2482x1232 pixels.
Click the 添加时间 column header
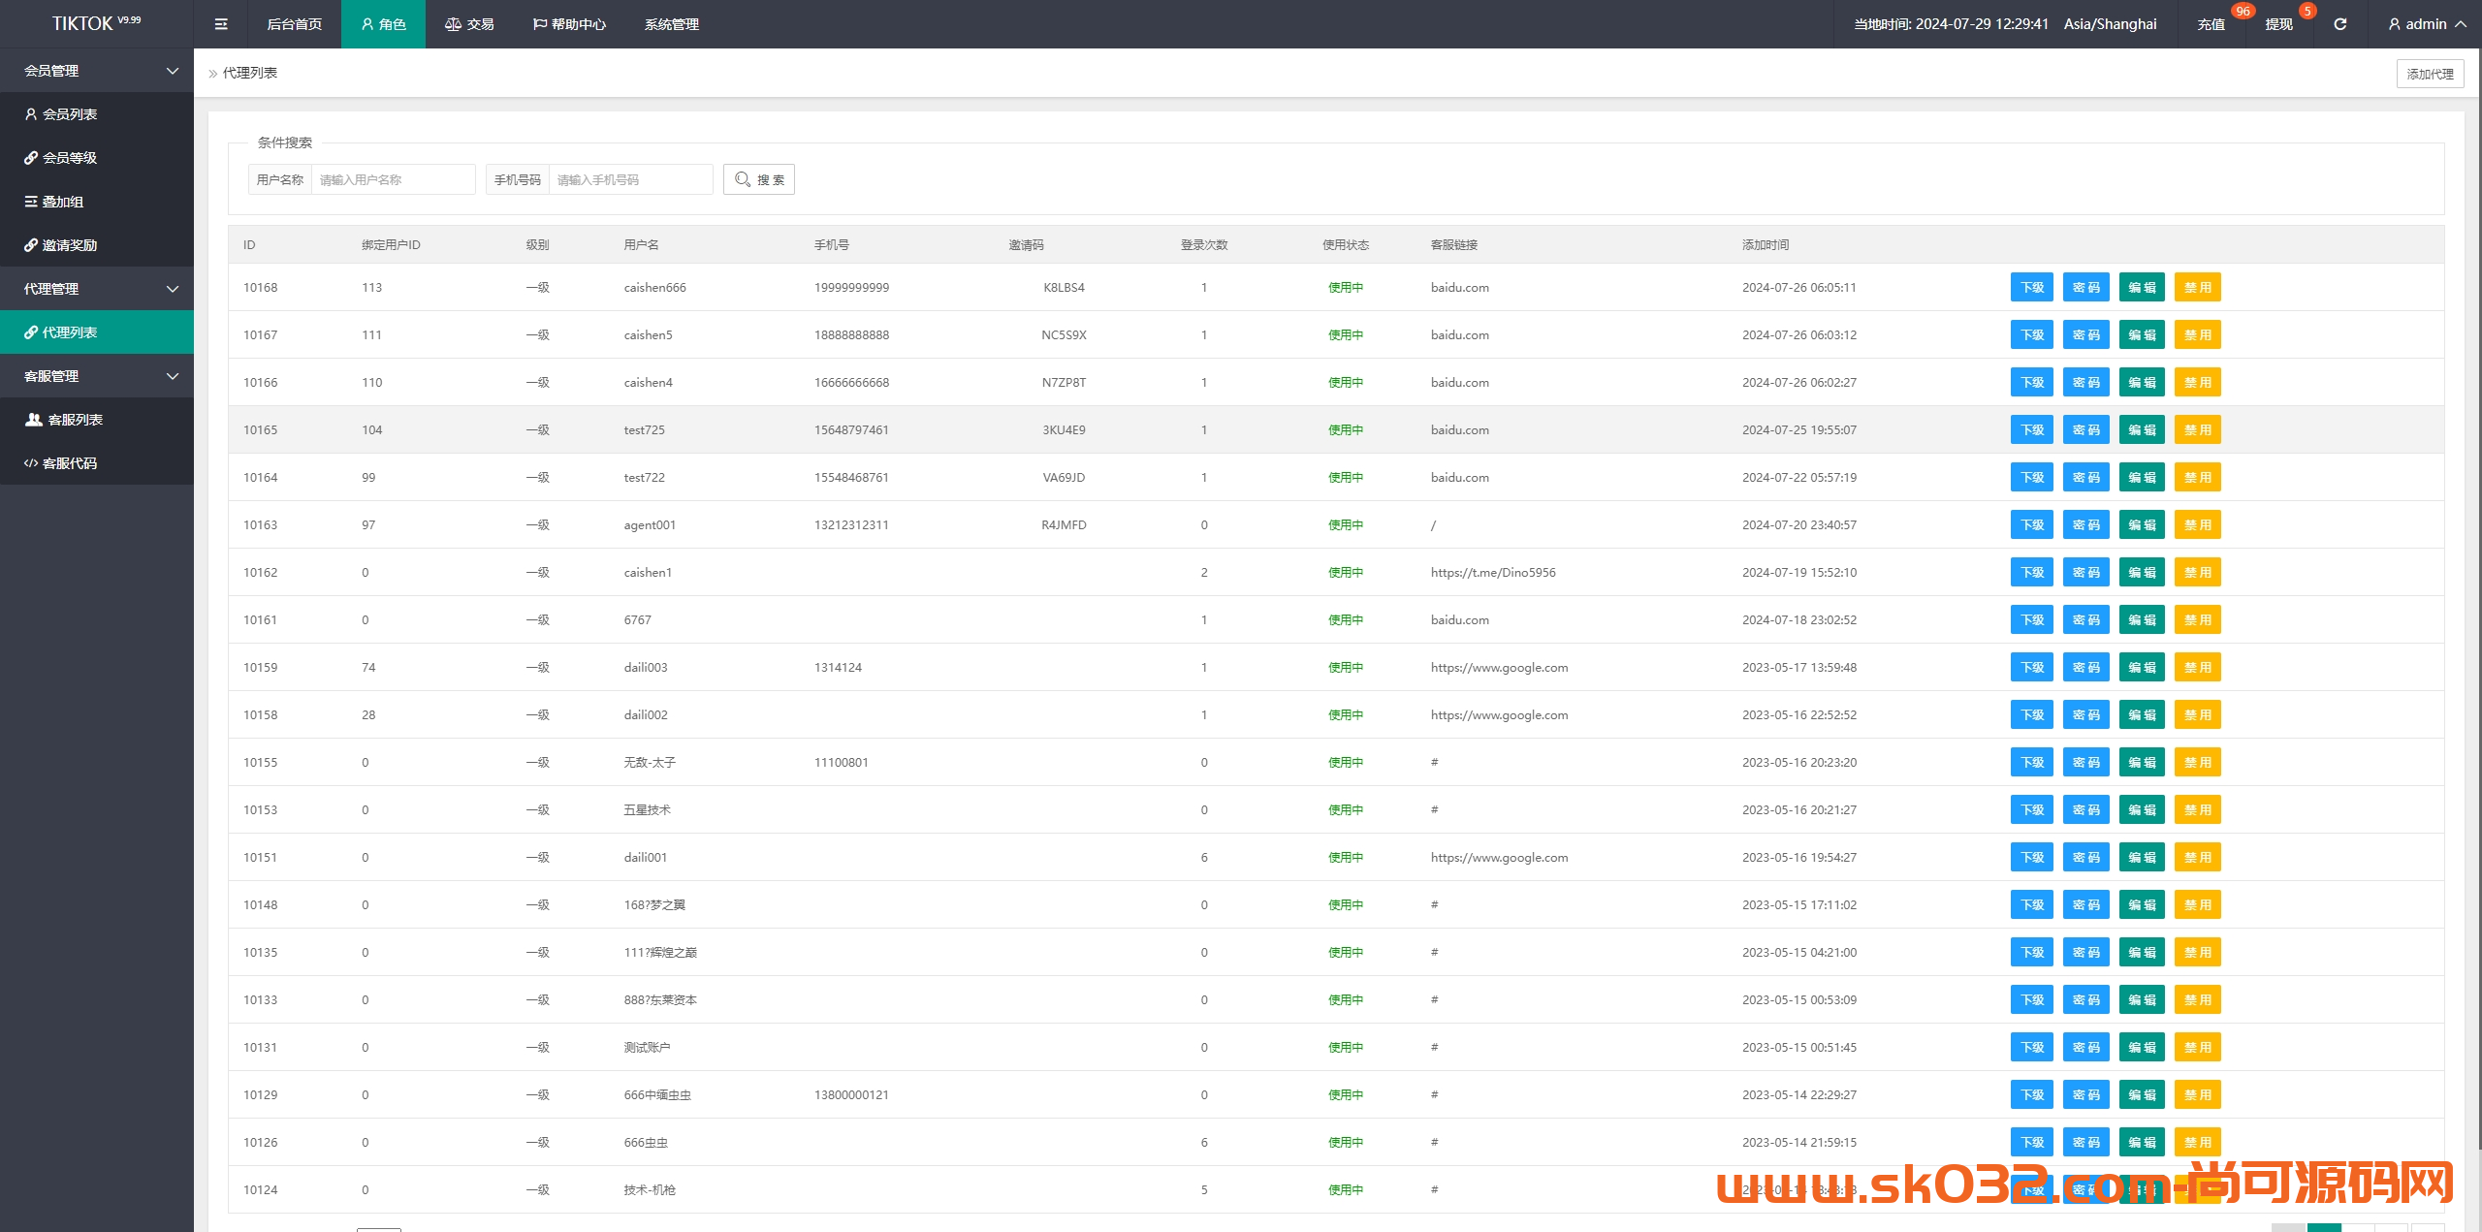pos(1766,244)
